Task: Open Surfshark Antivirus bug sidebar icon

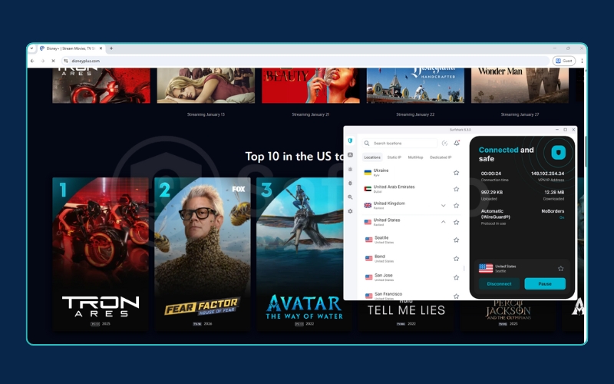Action: click(x=350, y=183)
